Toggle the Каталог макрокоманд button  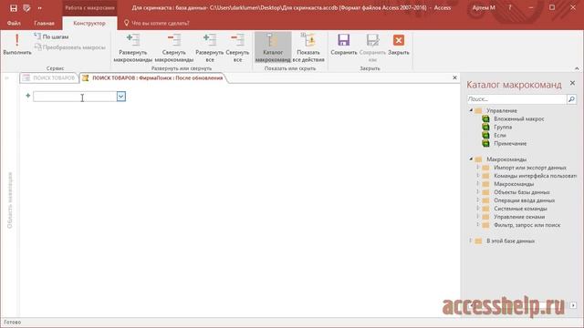click(273, 47)
